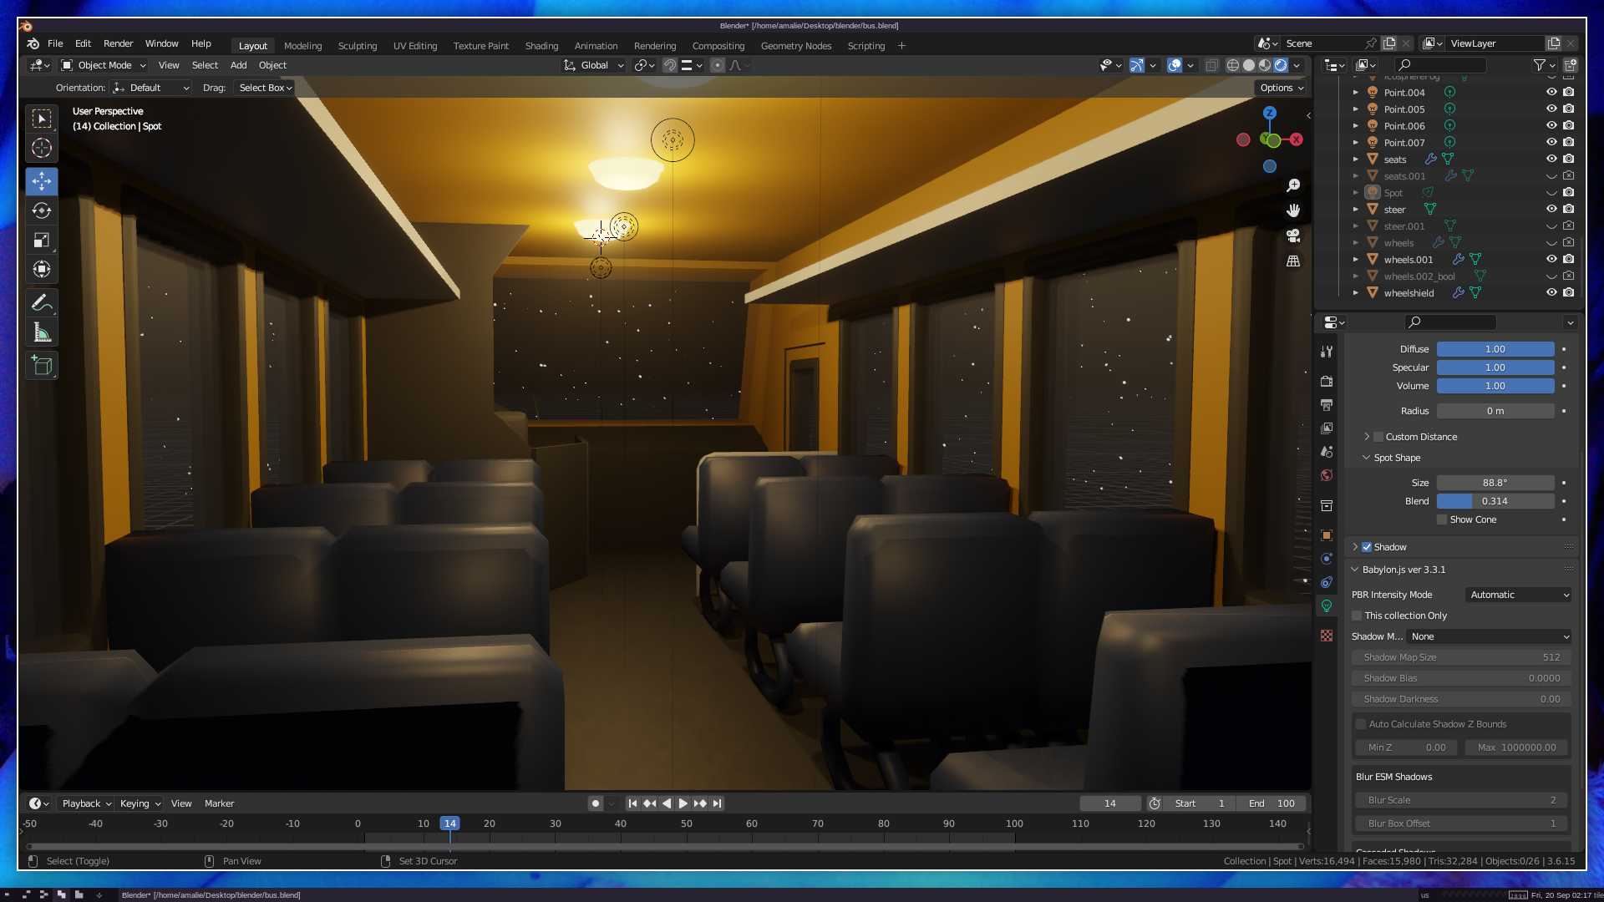This screenshot has height=902, width=1604.
Task: Enable This collection Only checkbox
Action: pos(1358,616)
